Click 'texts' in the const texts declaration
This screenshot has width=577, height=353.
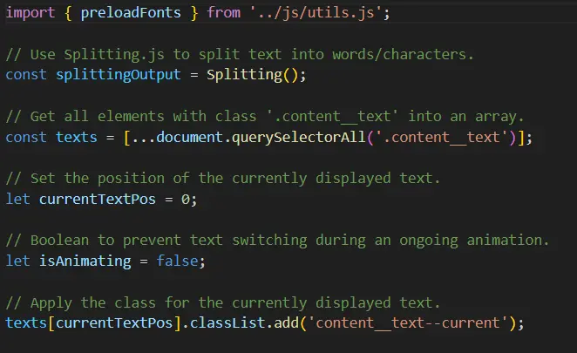76,138
